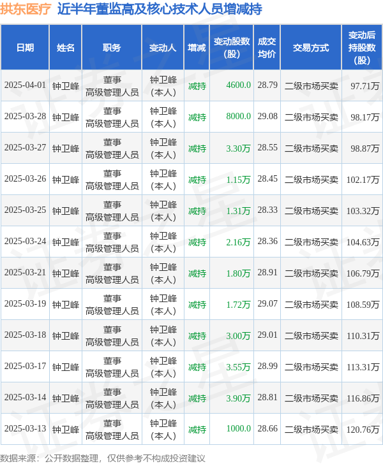This screenshot has width=383, height=464.
Task: Select the date cell 2025-03-24
Action: click(25, 242)
